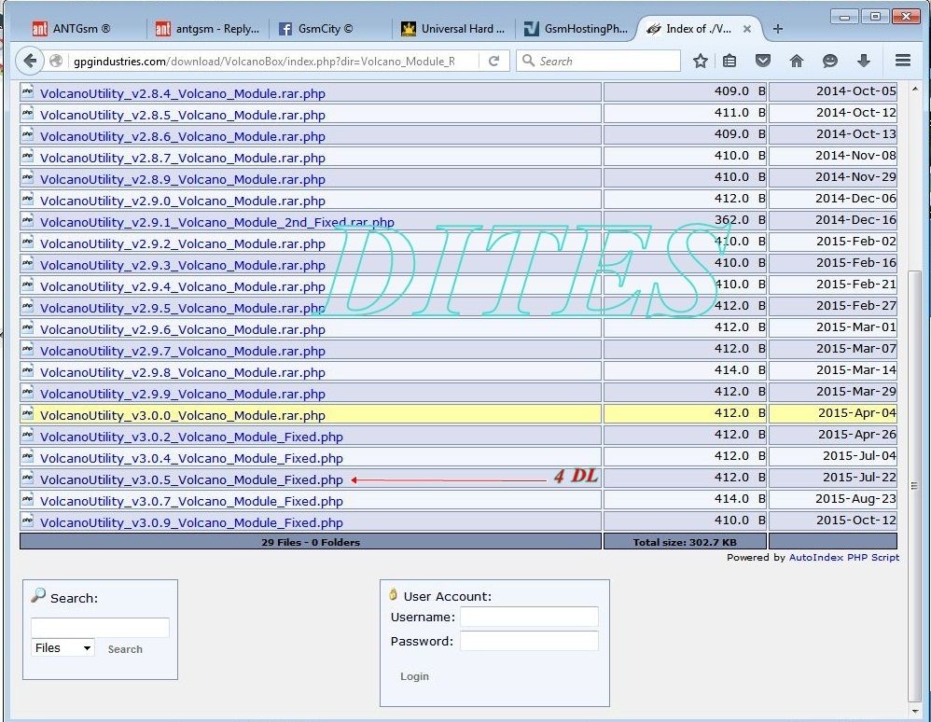Focus the Username input field

tap(529, 617)
